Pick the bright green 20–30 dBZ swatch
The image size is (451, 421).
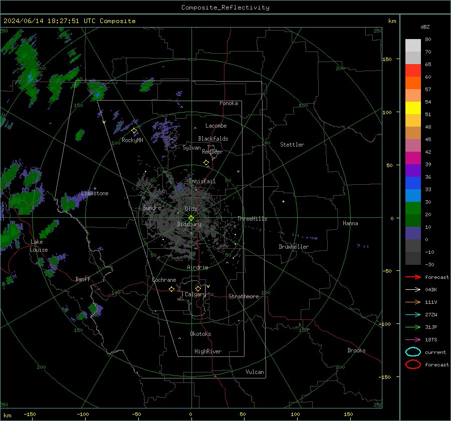point(413,208)
